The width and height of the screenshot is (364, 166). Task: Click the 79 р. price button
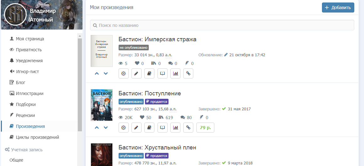[x=205, y=127]
